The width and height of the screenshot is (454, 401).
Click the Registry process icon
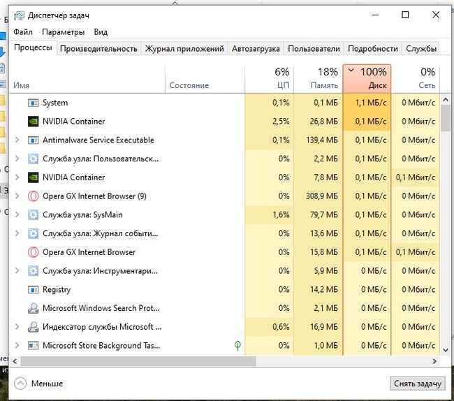pos(33,289)
